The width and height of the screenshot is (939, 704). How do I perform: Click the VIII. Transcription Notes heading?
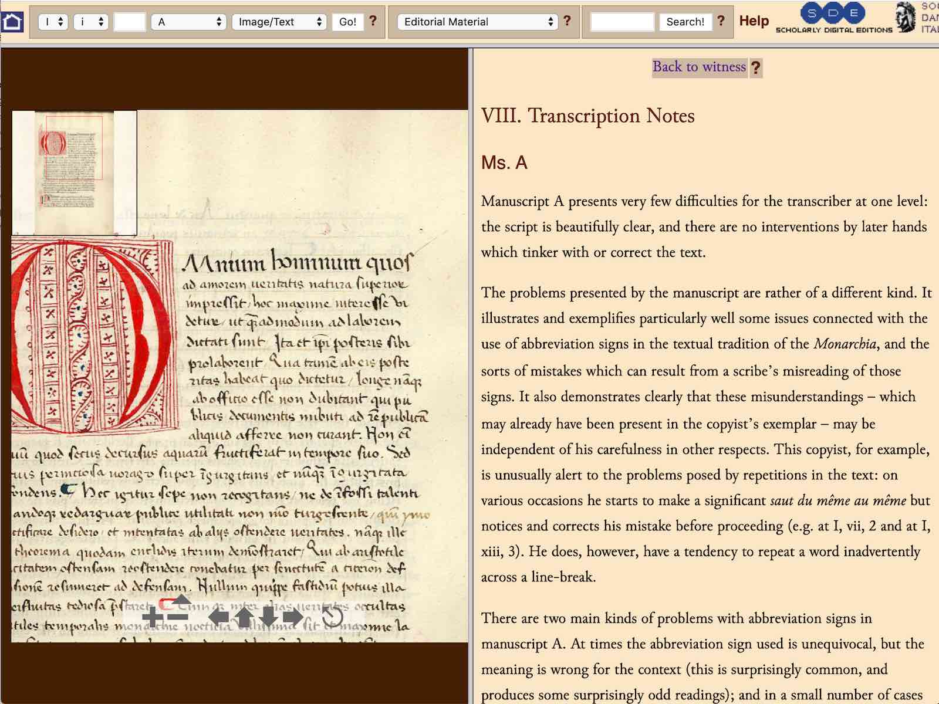[587, 116]
